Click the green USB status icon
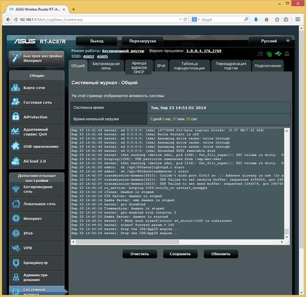Image resolution: width=306 pixels, height=297 pixels. 278,54
